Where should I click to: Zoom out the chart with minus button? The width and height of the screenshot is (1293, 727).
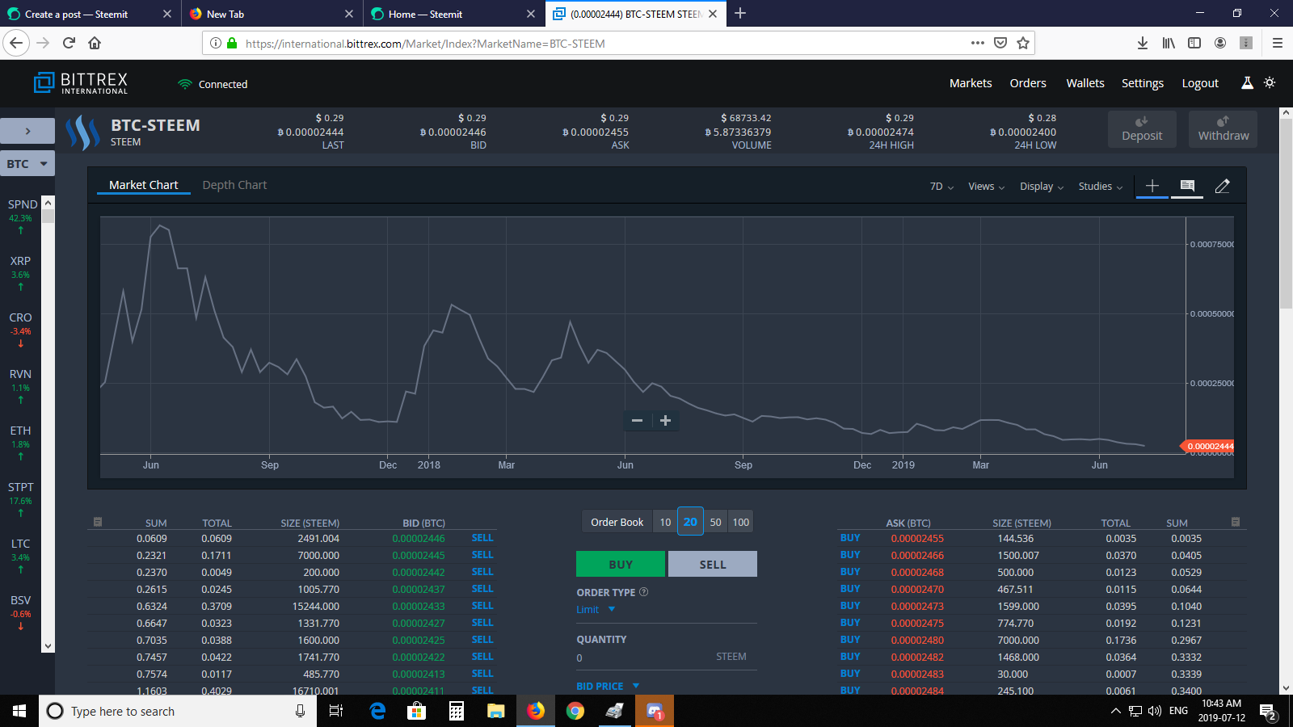[637, 420]
